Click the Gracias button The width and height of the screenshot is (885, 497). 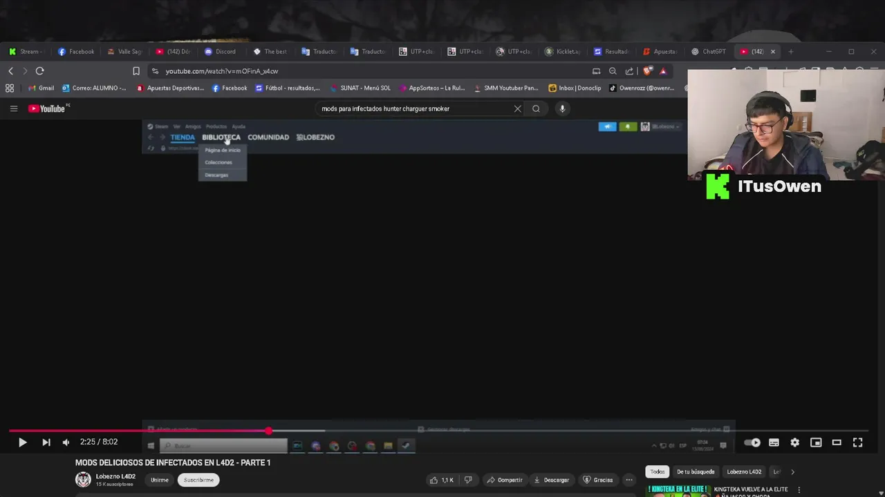tap(597, 480)
